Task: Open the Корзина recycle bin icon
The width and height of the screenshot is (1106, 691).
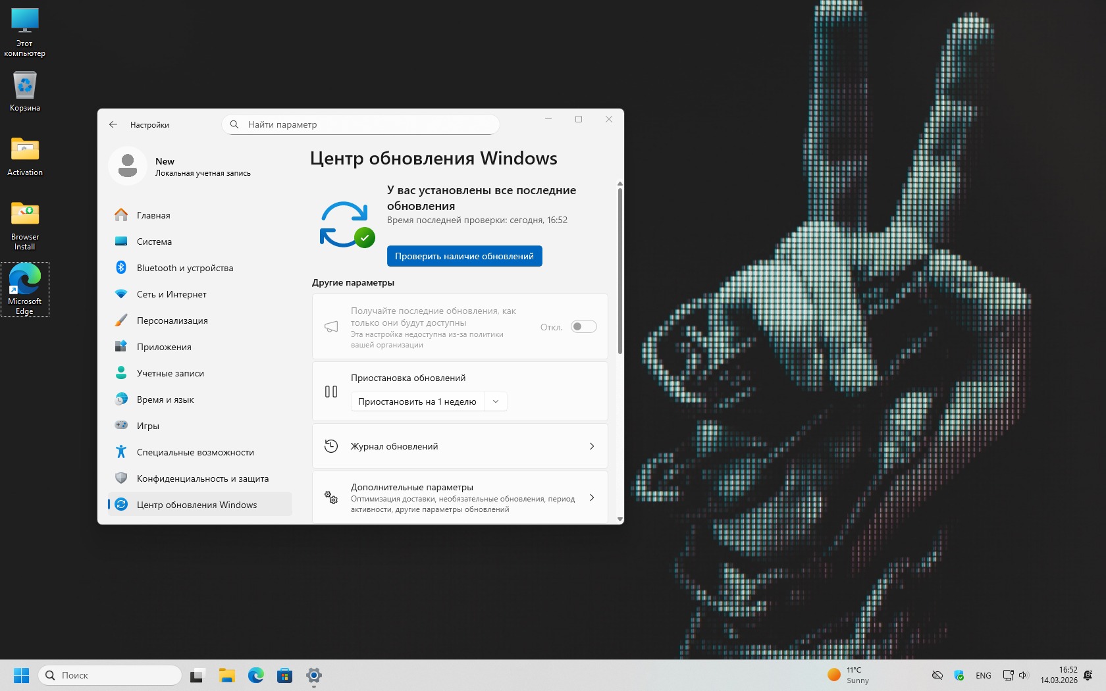Action: [x=25, y=92]
